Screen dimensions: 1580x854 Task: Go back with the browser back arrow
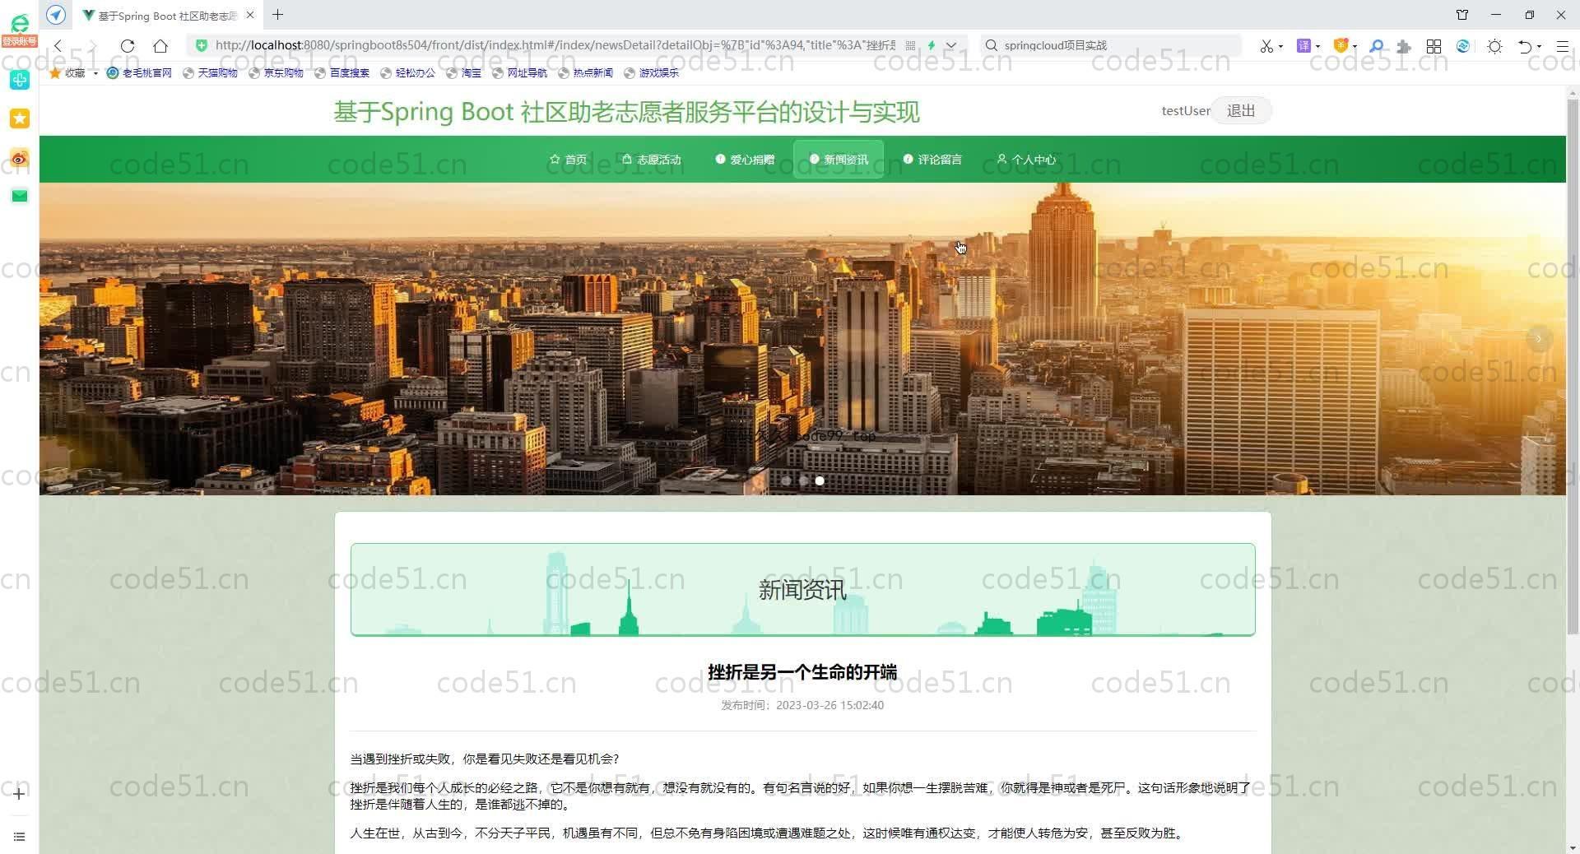[58, 46]
